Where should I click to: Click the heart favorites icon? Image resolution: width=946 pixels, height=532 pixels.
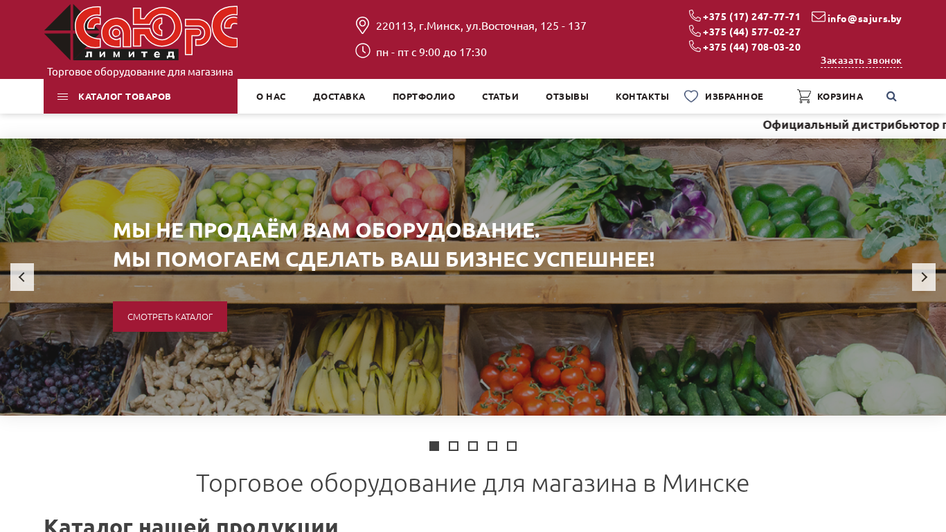(x=691, y=96)
